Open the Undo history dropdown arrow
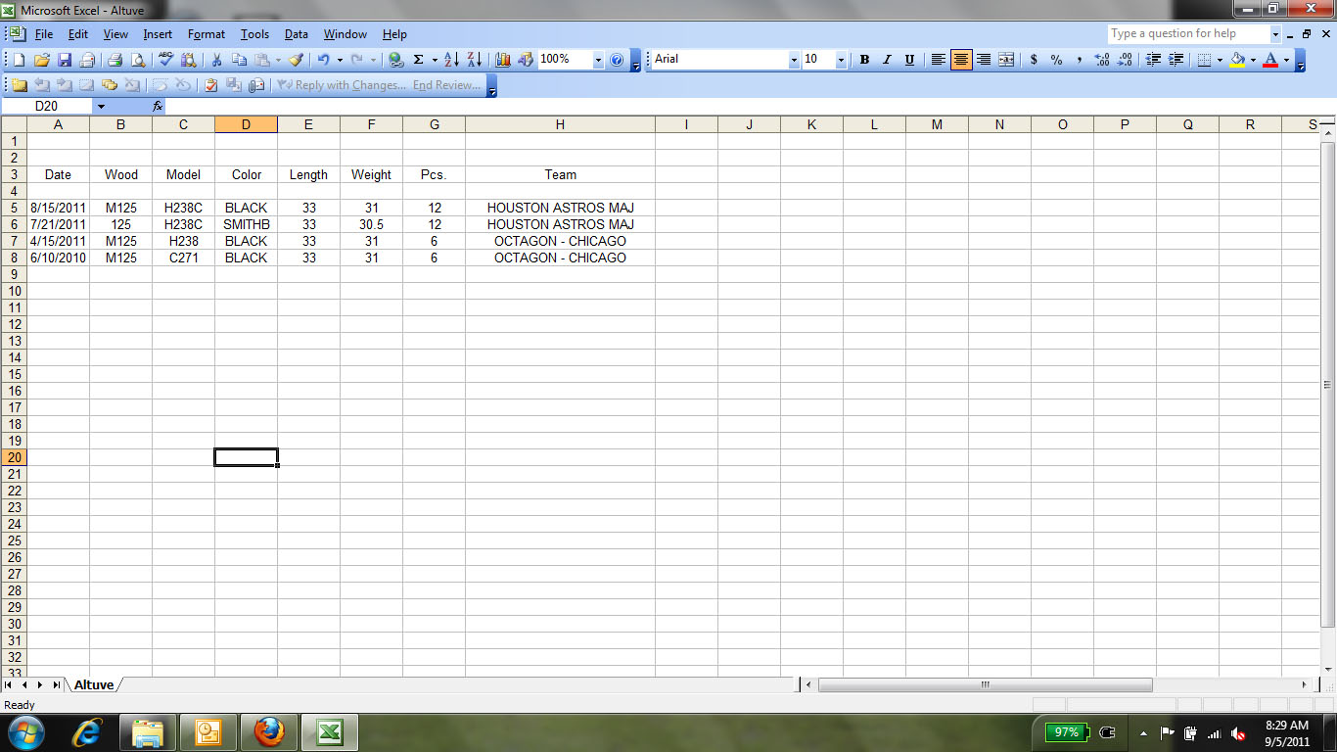The height and width of the screenshot is (752, 1337). coord(340,60)
